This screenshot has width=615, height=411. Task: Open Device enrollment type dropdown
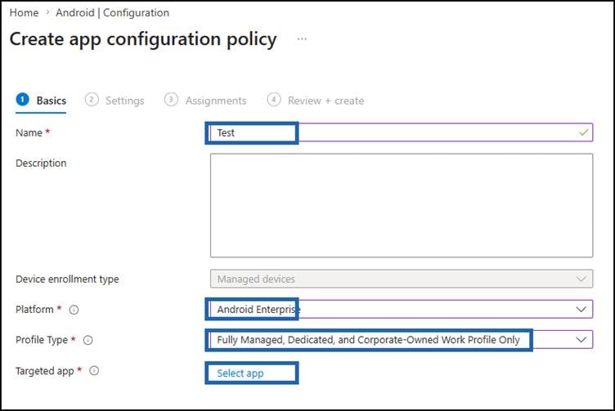[x=402, y=279]
